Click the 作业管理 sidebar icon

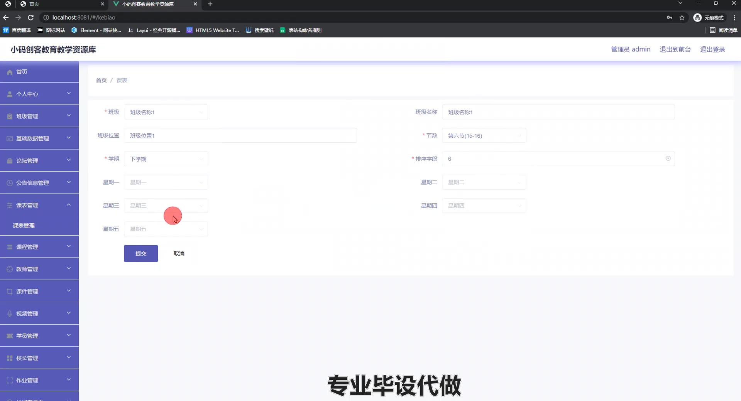click(10, 381)
